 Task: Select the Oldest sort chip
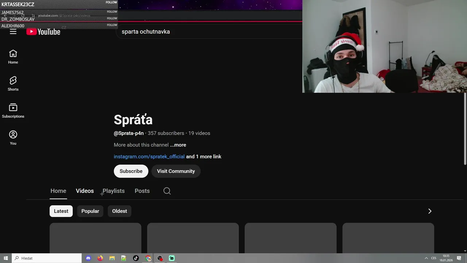point(120,211)
